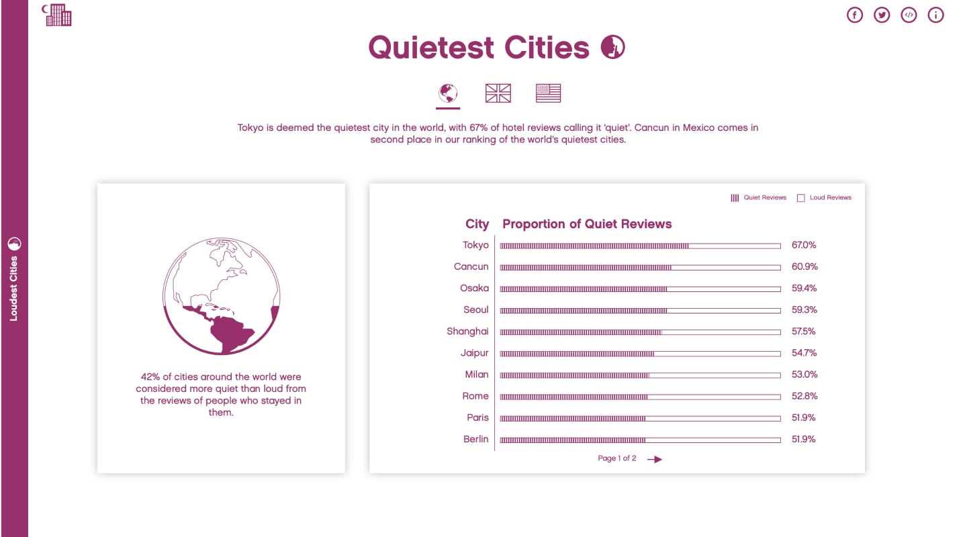The height and width of the screenshot is (537, 967).
Task: Click the Shanghai quiet reviews bar
Action: pyautogui.click(x=581, y=332)
